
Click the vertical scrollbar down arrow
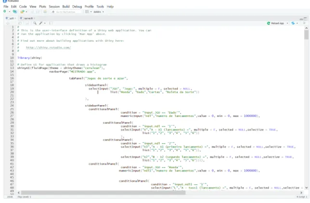(306, 188)
